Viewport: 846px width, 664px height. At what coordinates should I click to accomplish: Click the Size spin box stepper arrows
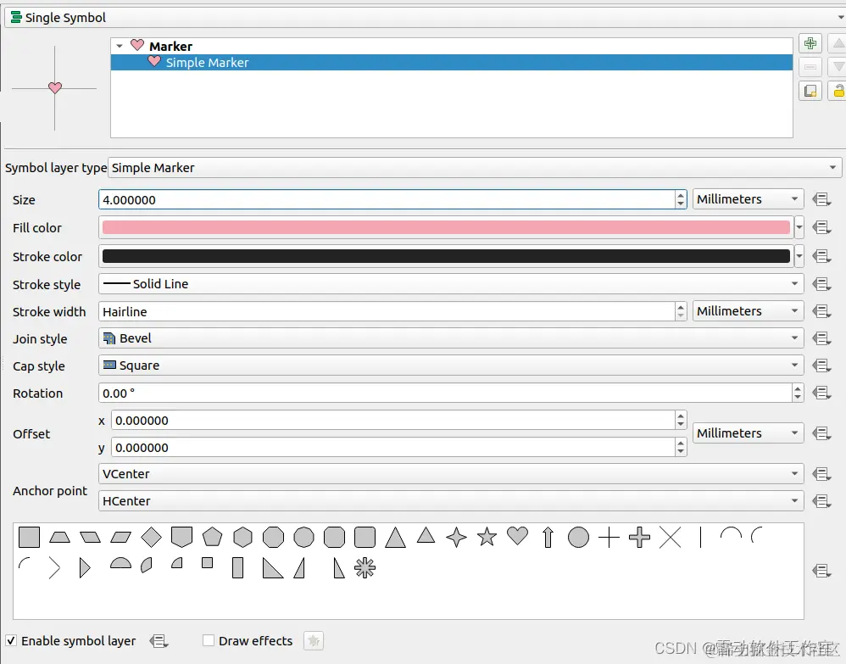click(x=681, y=200)
